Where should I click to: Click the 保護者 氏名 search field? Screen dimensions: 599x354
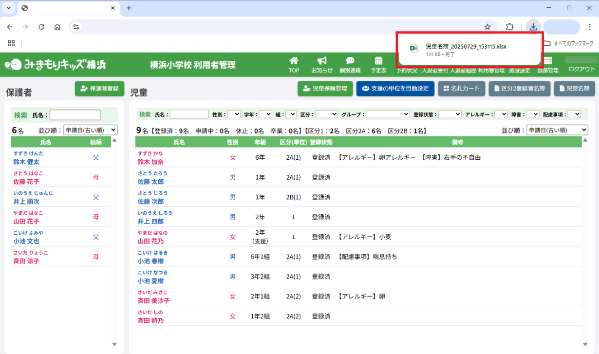(75, 115)
